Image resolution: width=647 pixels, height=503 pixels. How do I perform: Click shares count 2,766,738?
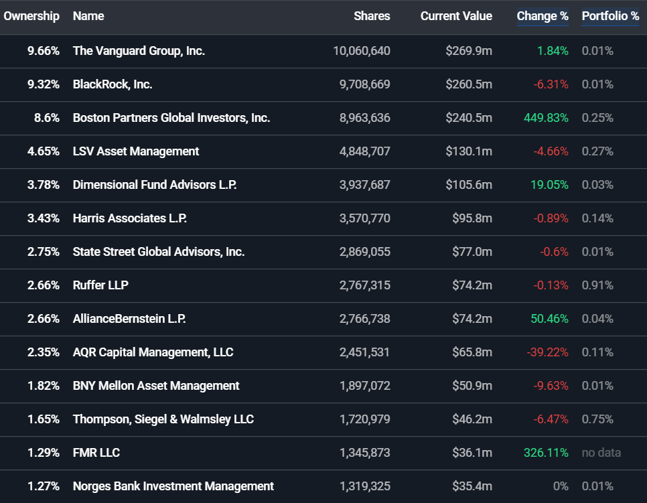click(x=365, y=319)
